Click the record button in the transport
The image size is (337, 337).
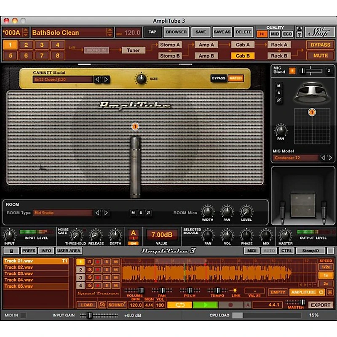click(x=230, y=305)
